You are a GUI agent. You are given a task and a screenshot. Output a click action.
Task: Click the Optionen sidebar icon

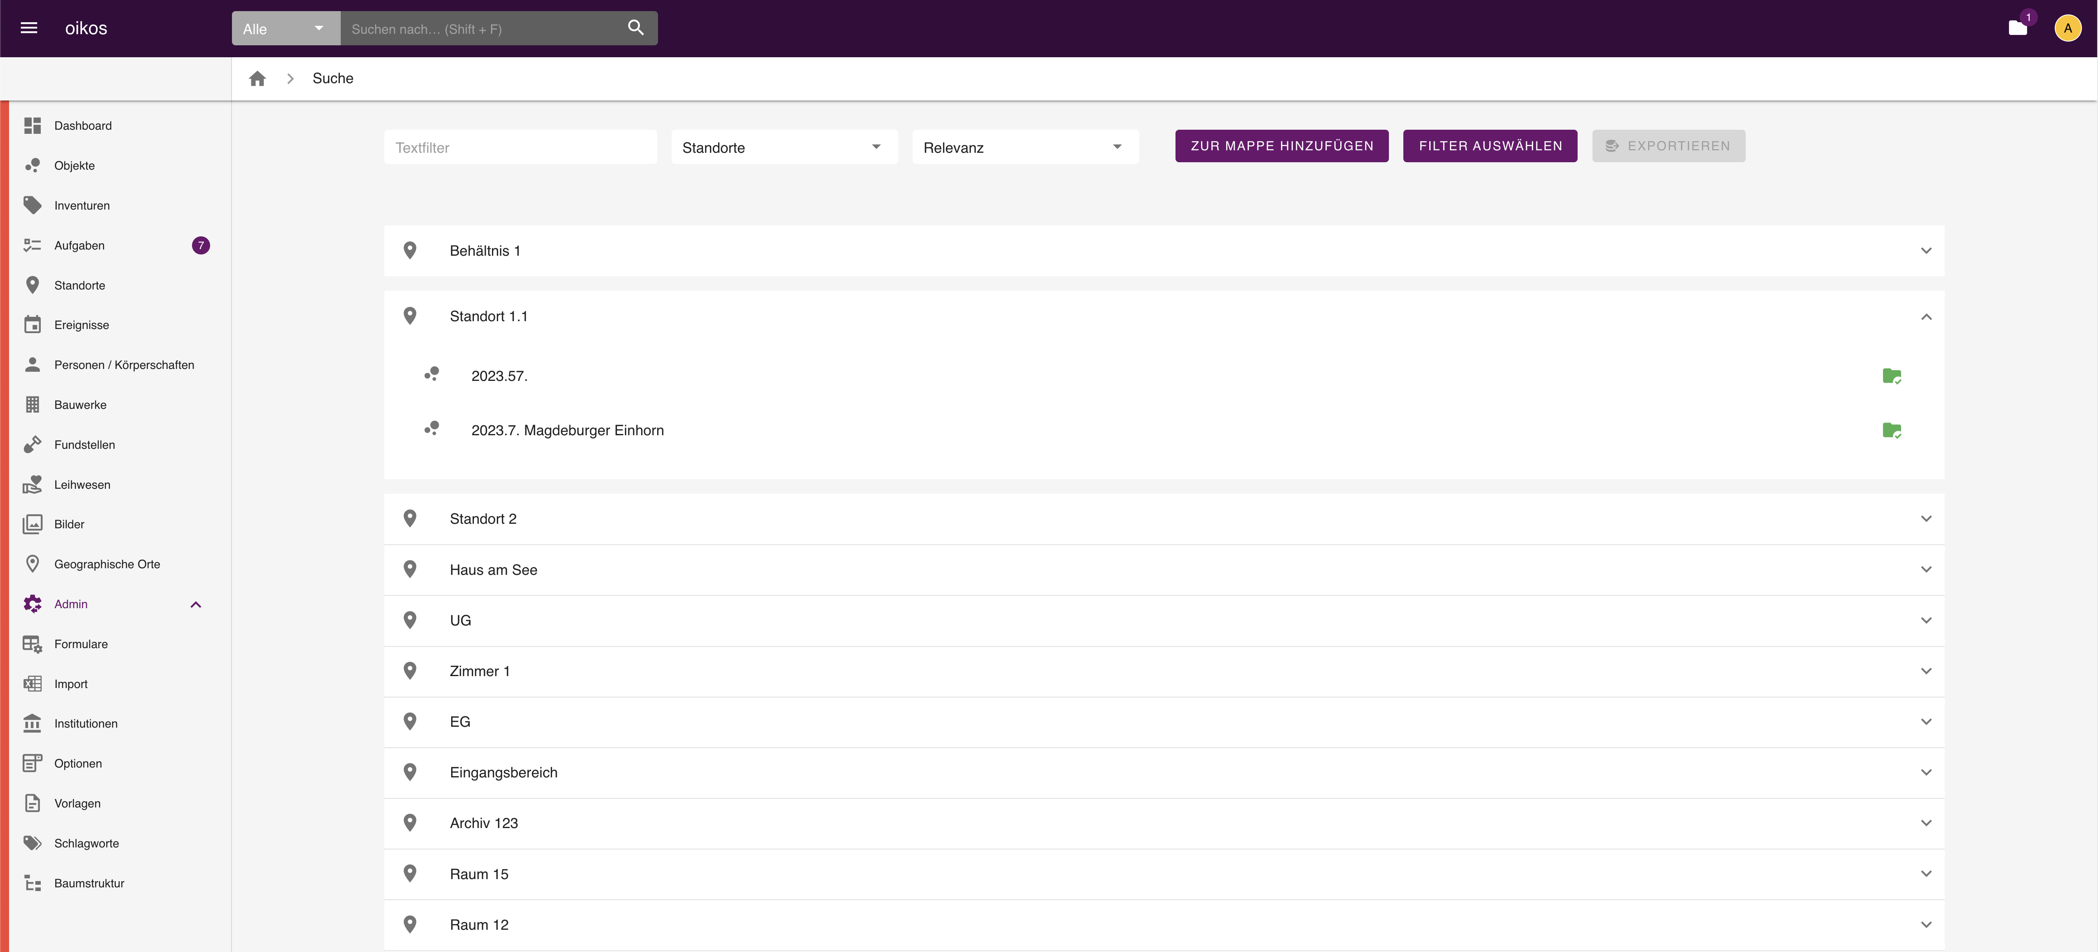[33, 763]
